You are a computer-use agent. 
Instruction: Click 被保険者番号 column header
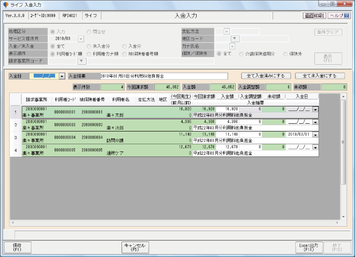pyautogui.click(x=92, y=100)
